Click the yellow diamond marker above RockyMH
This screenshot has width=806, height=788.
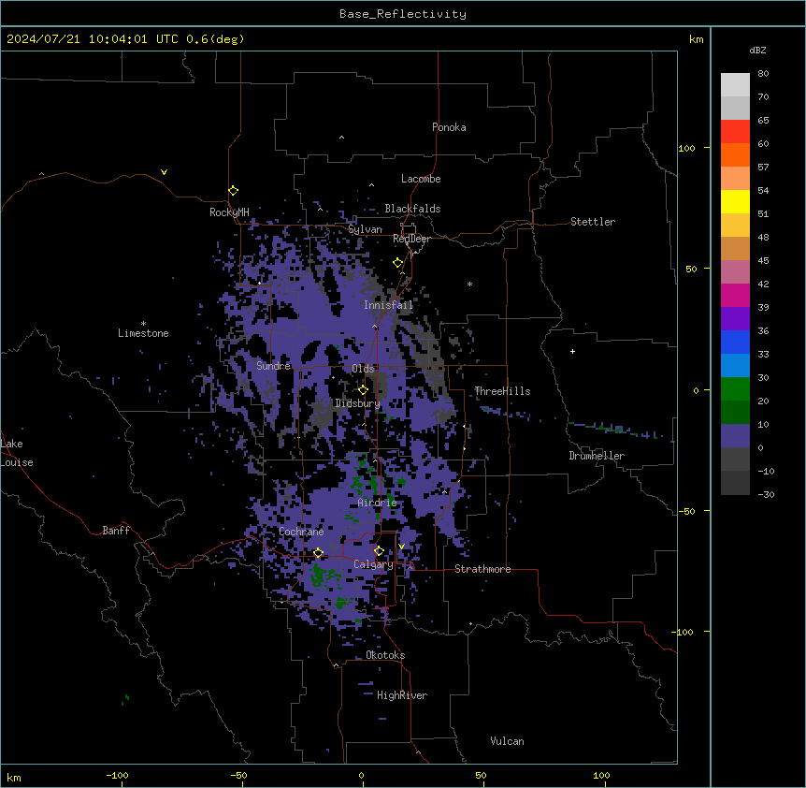point(234,191)
